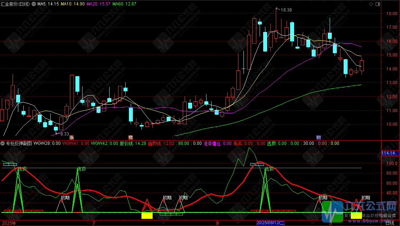
Task: Click the blue 财 marker on the time axis
Action: [x=318, y=138]
